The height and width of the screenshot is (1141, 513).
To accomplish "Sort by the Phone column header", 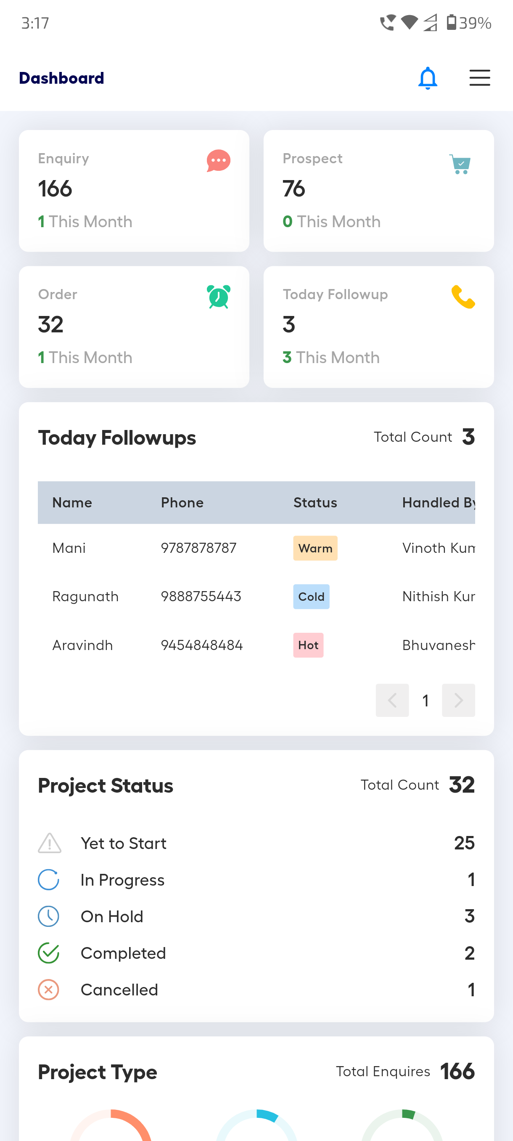I will [182, 503].
